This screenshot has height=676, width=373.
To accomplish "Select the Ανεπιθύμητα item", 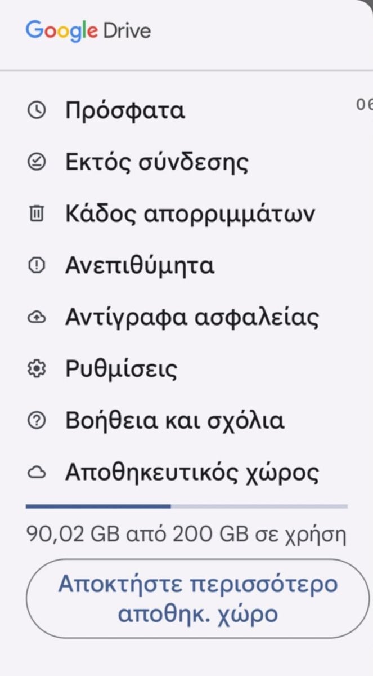I will point(186,266).
